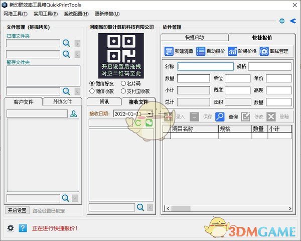Open 更新修复 menu
This screenshot has width=301, height=241.
coord(107,14)
